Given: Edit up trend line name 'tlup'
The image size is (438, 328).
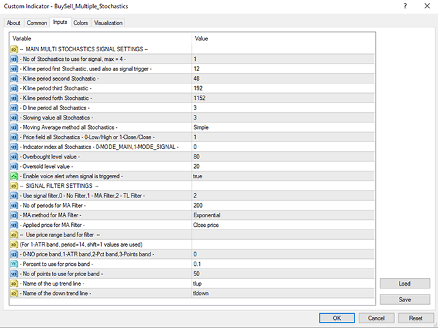Looking at the screenshot, I should click(x=283, y=284).
